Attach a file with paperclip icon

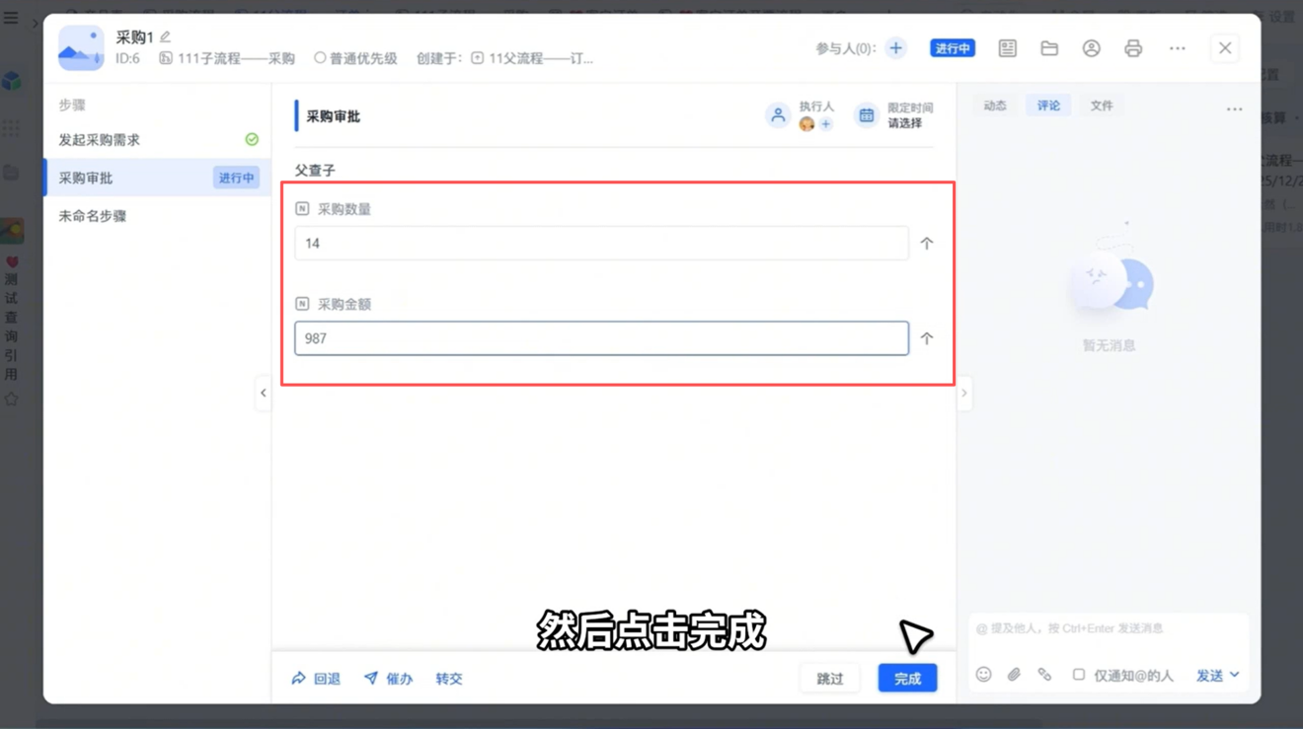pyautogui.click(x=1014, y=675)
